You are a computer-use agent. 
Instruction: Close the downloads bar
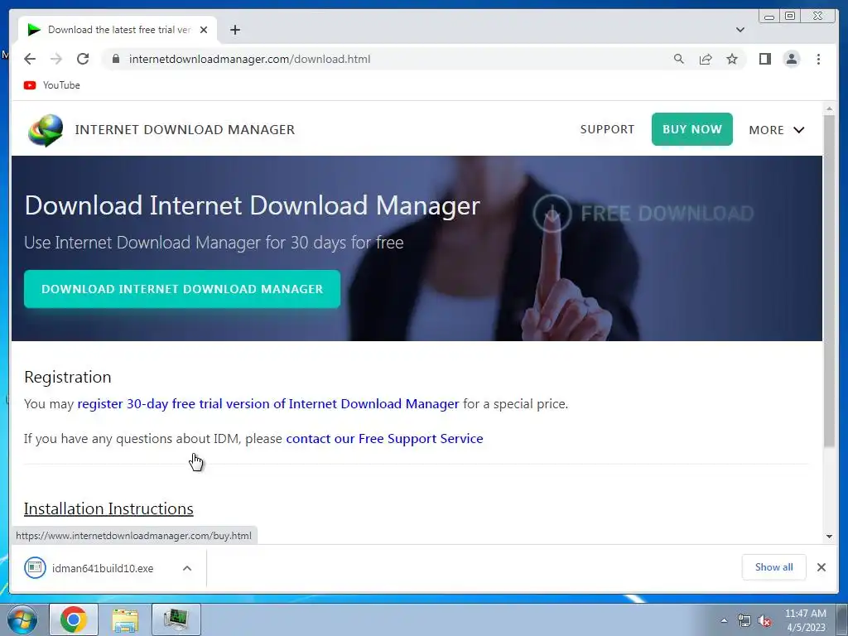[821, 566]
